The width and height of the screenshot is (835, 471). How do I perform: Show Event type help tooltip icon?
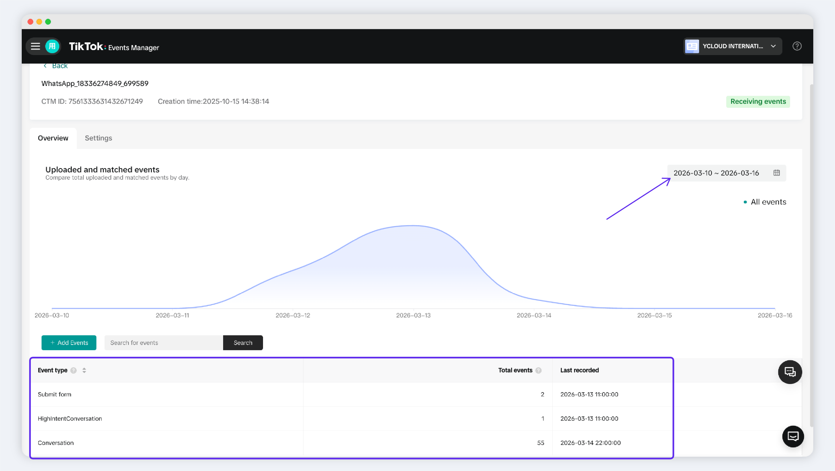73,371
